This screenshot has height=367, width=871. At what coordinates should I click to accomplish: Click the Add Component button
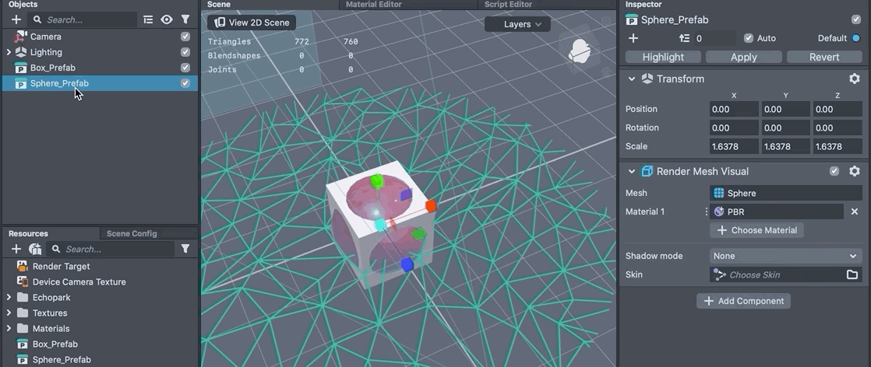pos(743,301)
